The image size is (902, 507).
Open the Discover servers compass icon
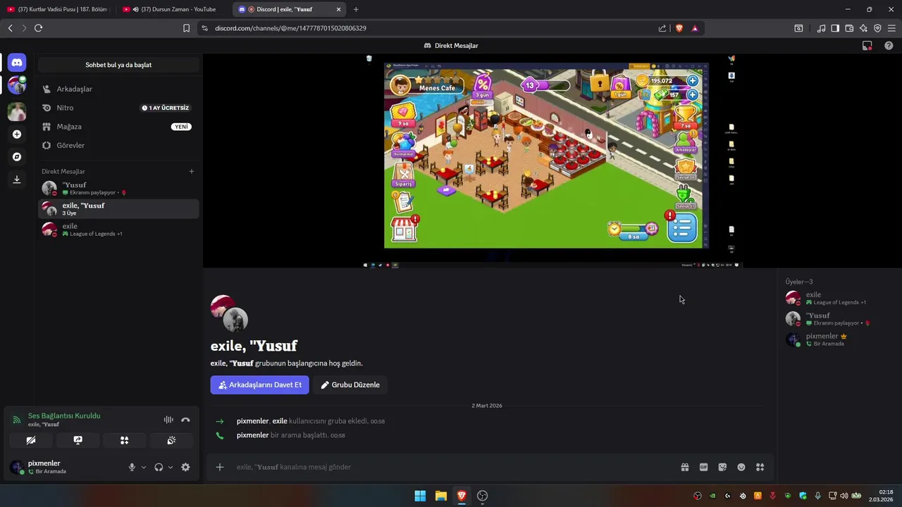(17, 156)
